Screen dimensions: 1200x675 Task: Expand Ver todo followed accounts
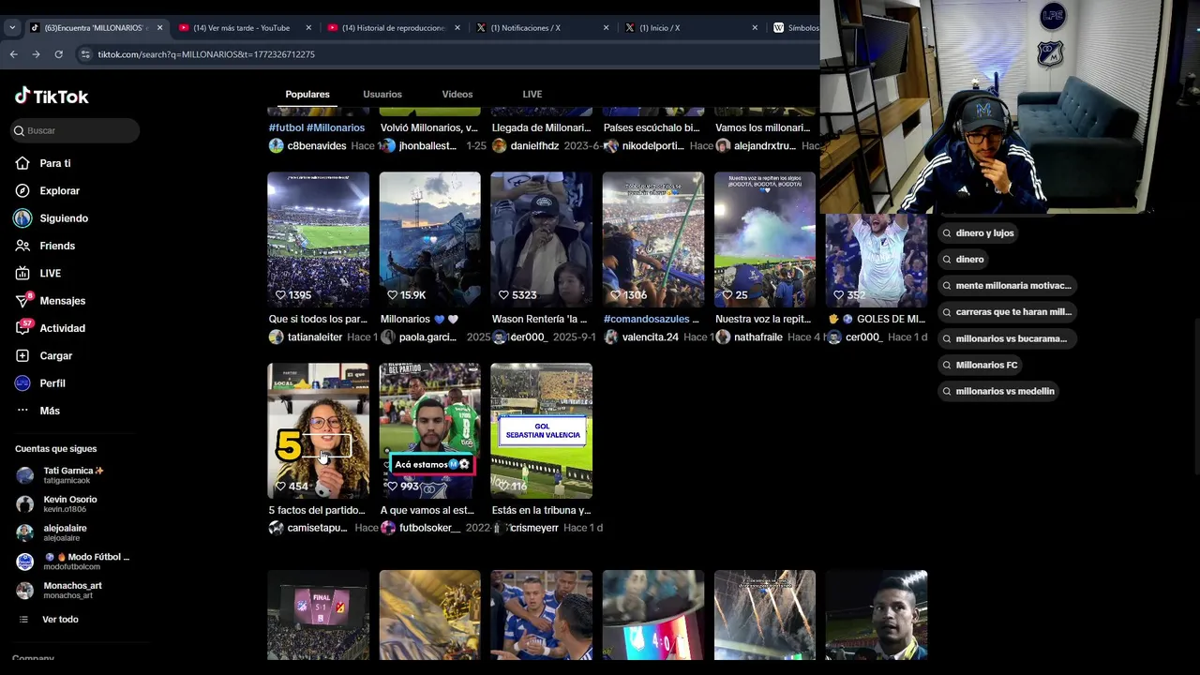[60, 620]
